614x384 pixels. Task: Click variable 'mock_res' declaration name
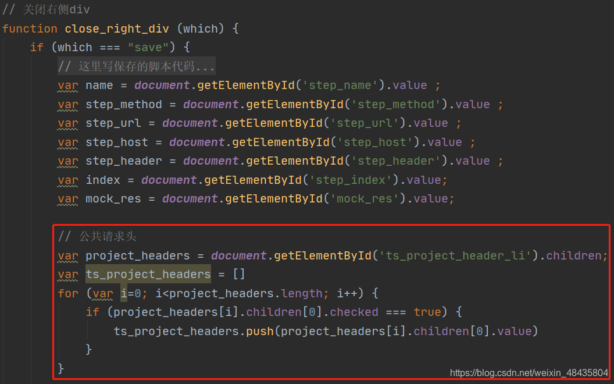click(x=113, y=199)
